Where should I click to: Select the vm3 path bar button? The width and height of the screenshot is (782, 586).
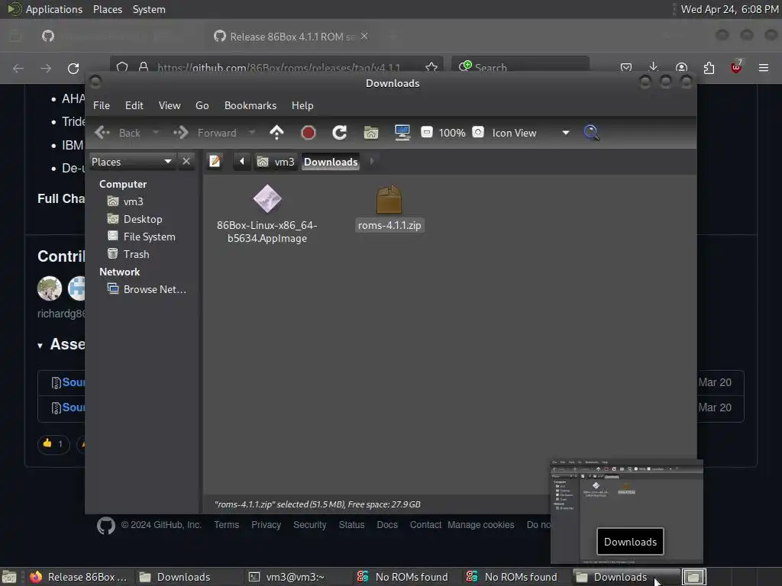[x=276, y=162]
